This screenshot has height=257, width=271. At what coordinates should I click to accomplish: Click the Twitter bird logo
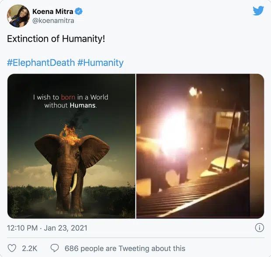click(x=258, y=11)
